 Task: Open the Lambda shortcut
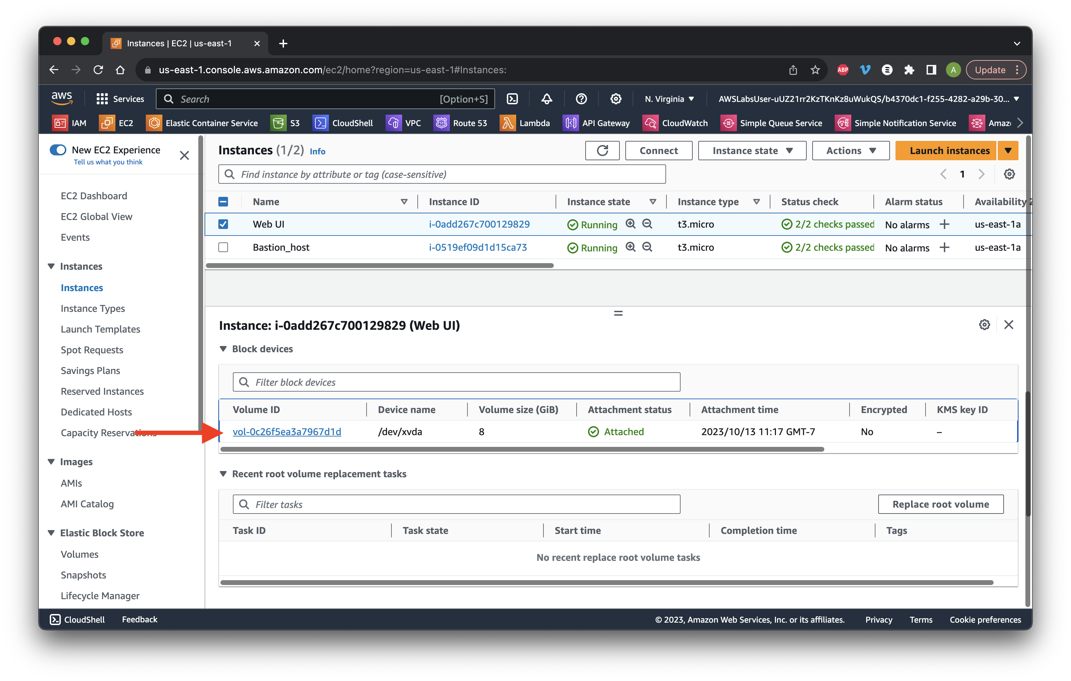point(525,123)
